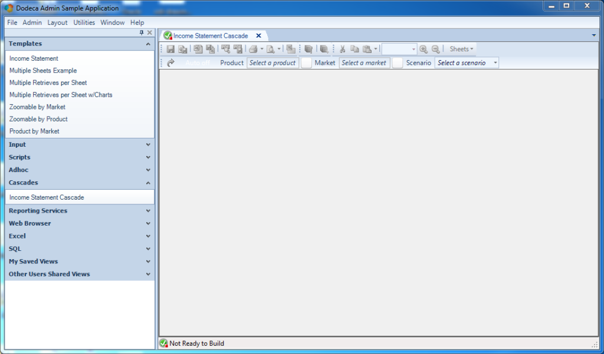Open the Multiple Sheets Example template

click(42, 70)
